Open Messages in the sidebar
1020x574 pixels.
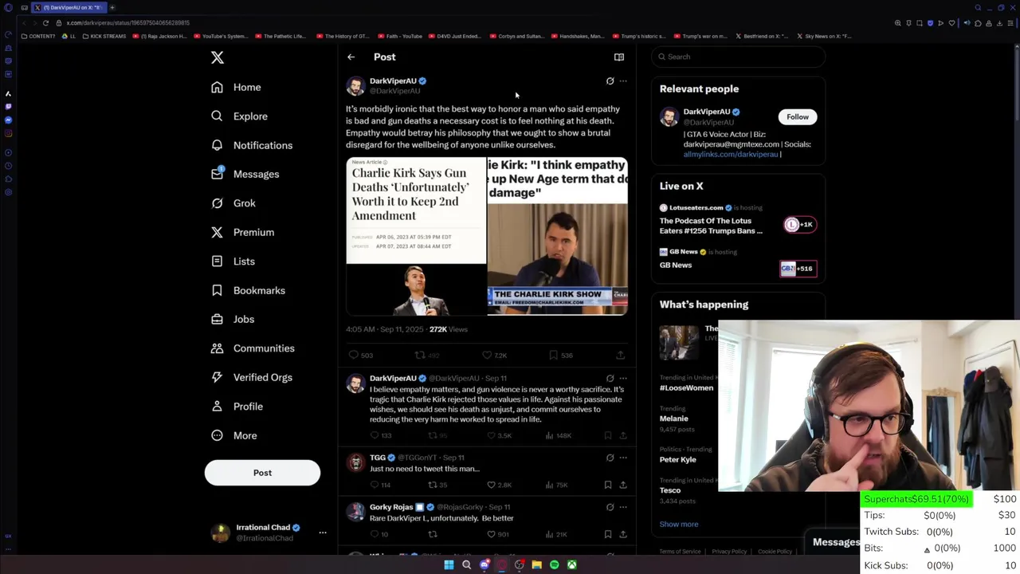point(245,174)
